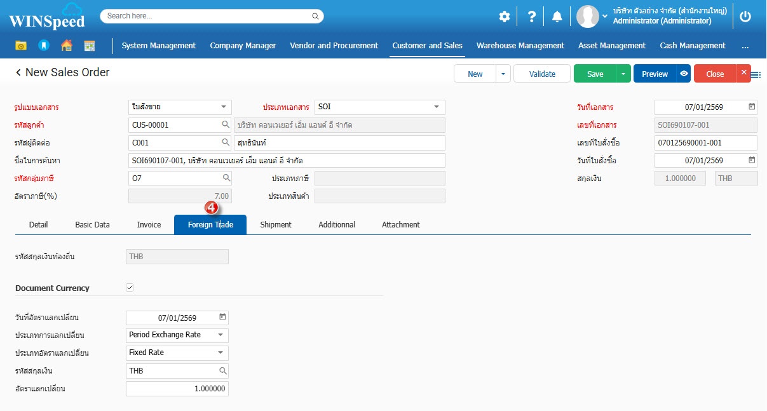The image size is (767, 411).
Task: Click the power logout icon
Action: (745, 17)
